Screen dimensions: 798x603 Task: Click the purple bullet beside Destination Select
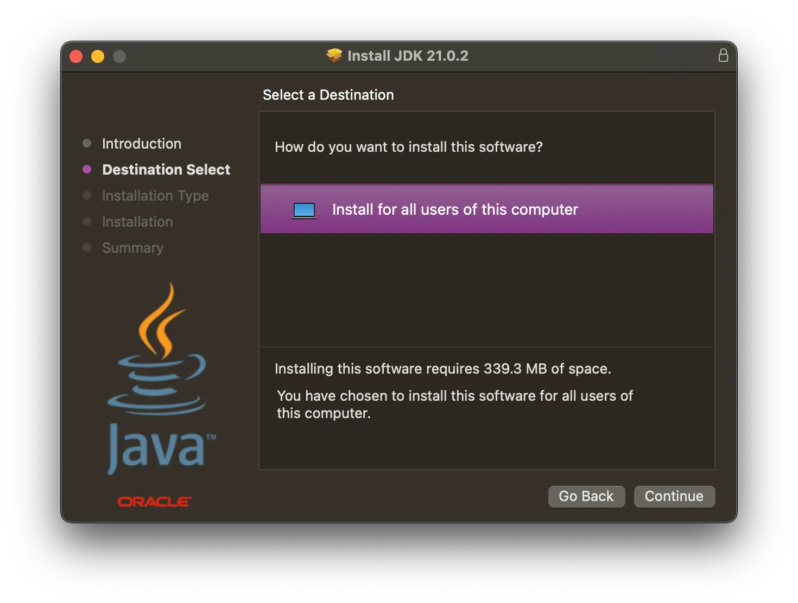pos(87,169)
